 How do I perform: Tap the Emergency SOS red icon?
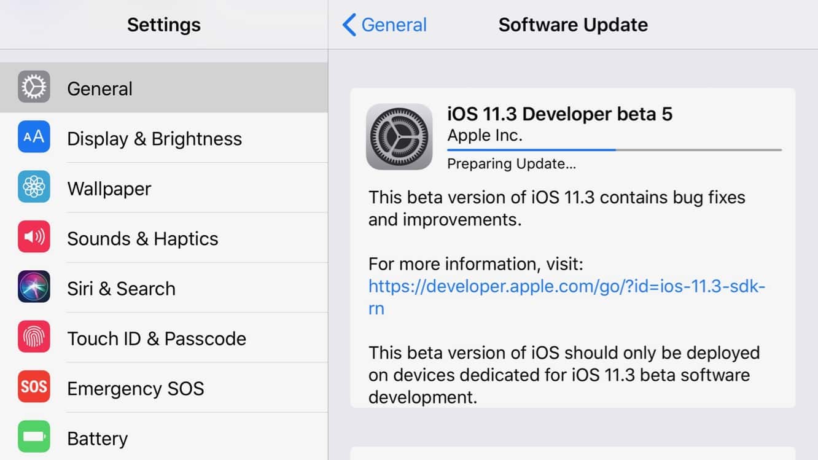pos(34,387)
